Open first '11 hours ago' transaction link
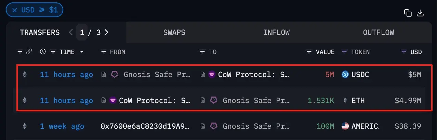 66,74
